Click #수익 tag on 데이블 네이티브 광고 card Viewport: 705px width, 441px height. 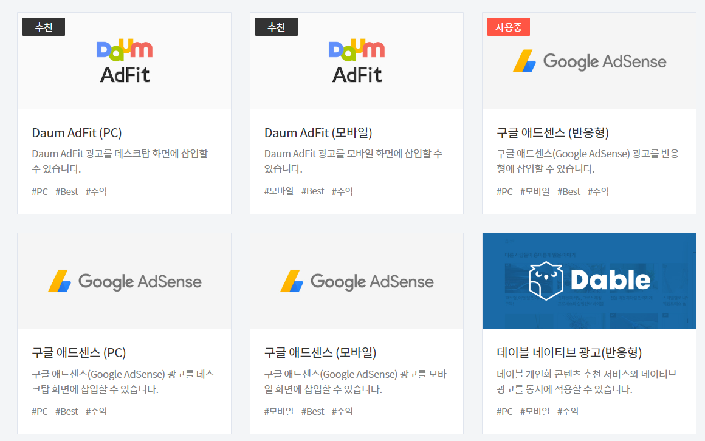coord(568,411)
